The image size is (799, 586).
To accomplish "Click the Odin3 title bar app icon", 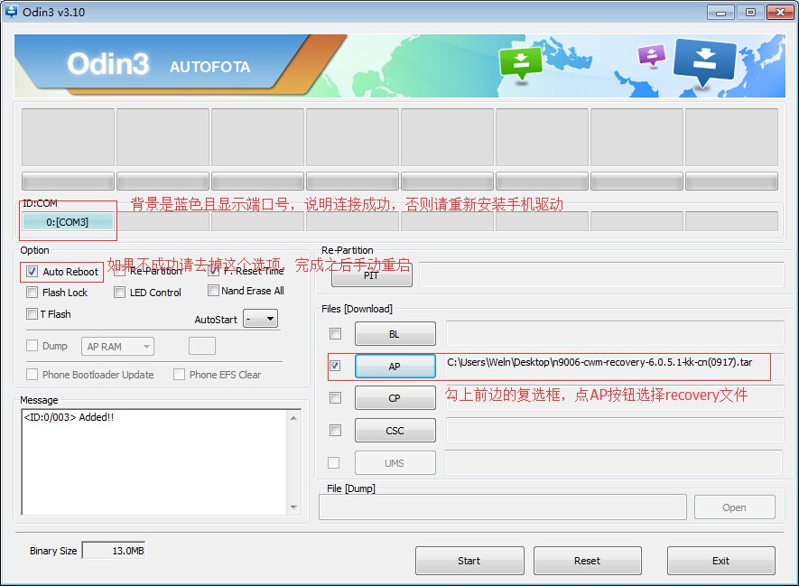I will (11, 11).
